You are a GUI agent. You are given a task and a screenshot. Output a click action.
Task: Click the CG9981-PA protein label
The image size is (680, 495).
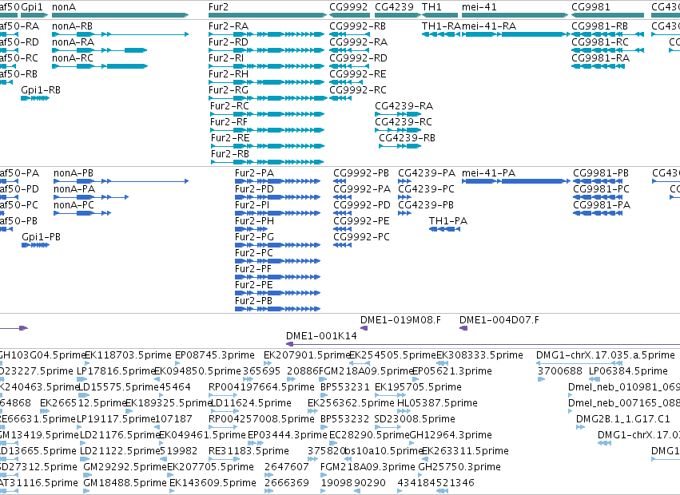[602, 205]
